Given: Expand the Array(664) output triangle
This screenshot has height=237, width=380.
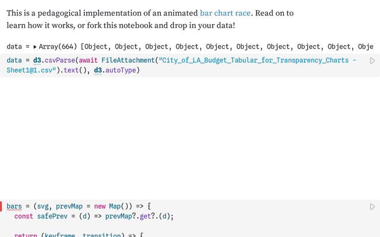Looking at the screenshot, I should [34, 46].
